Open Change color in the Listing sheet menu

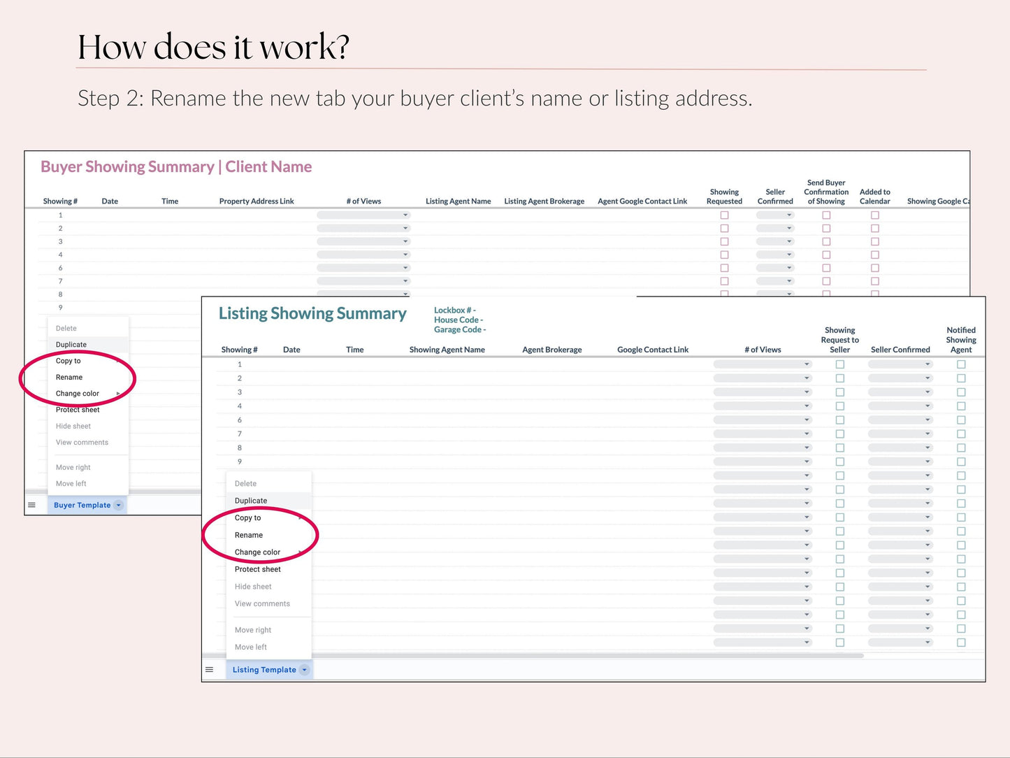(x=257, y=552)
